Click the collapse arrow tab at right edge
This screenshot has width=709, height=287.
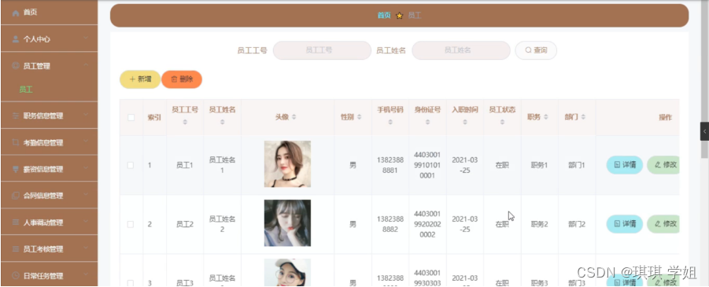coord(704,131)
